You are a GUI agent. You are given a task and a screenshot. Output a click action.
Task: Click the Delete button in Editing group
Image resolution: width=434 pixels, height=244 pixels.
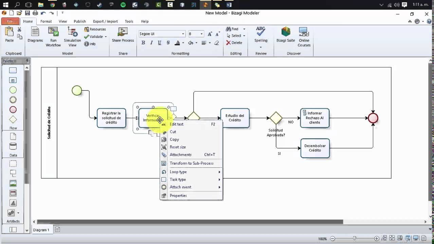click(234, 43)
